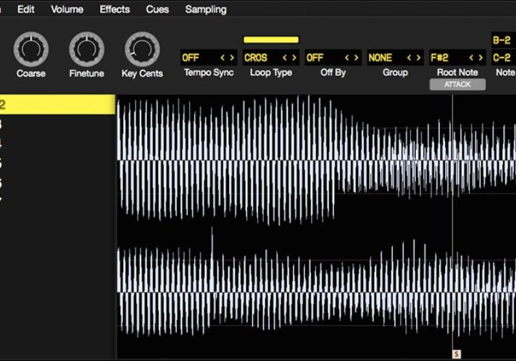This screenshot has width=516, height=361.
Task: Toggle the yellow bar above Loop Type
Action: pos(271,40)
